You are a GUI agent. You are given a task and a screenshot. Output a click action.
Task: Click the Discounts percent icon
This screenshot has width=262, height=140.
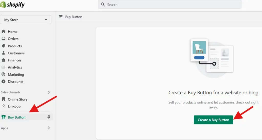(x=3, y=82)
